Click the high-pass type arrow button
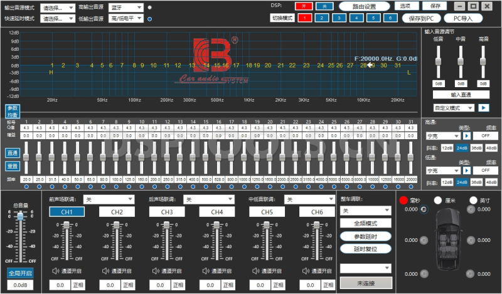The image size is (502, 294). (467, 135)
